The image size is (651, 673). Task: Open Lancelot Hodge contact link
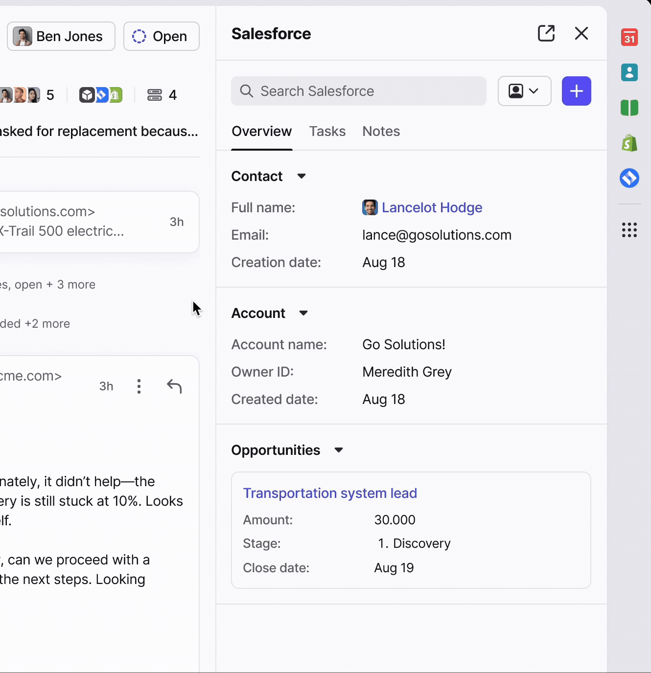pyautogui.click(x=432, y=208)
